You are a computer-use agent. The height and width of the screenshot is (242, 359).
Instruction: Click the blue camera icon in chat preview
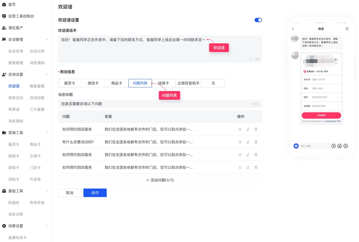296,146
